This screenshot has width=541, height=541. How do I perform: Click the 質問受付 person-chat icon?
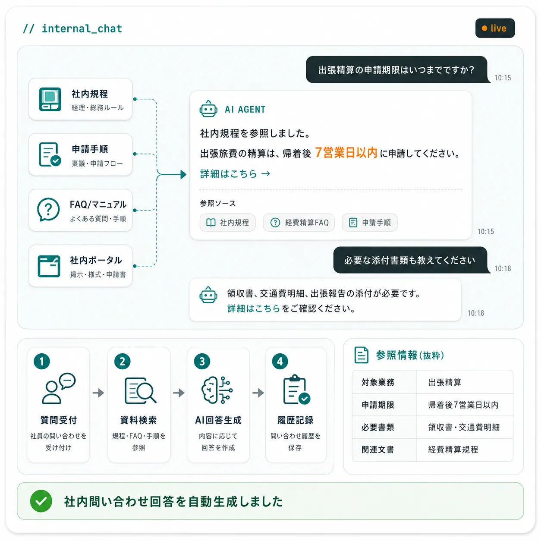click(x=59, y=388)
